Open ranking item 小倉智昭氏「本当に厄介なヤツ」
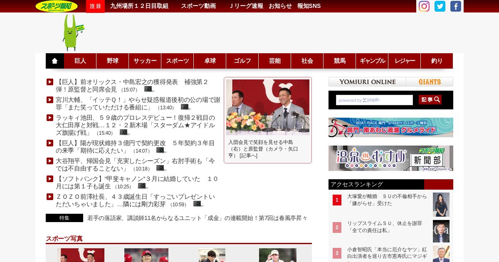The height and width of the screenshot is (262, 499). pos(387,253)
